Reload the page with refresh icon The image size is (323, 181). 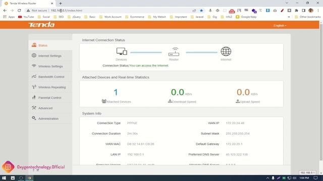[19, 11]
